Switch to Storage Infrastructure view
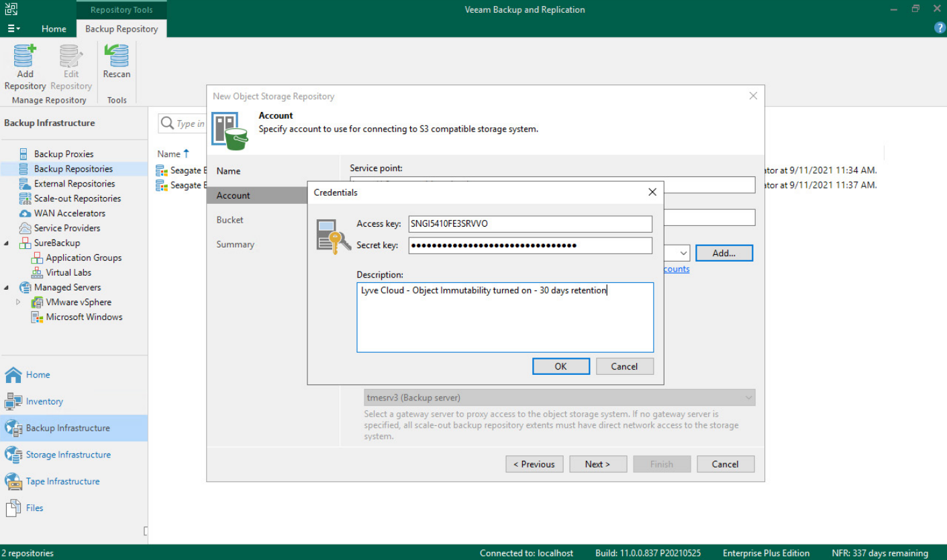 68,455
